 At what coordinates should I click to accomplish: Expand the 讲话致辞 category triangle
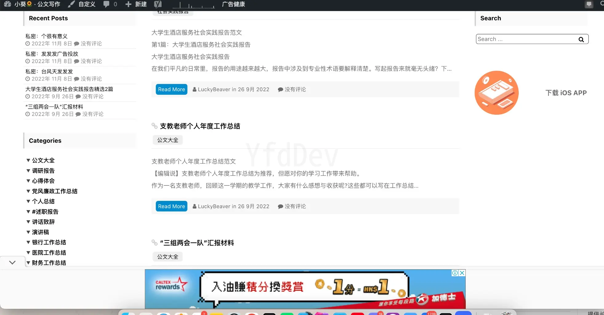pyautogui.click(x=28, y=222)
